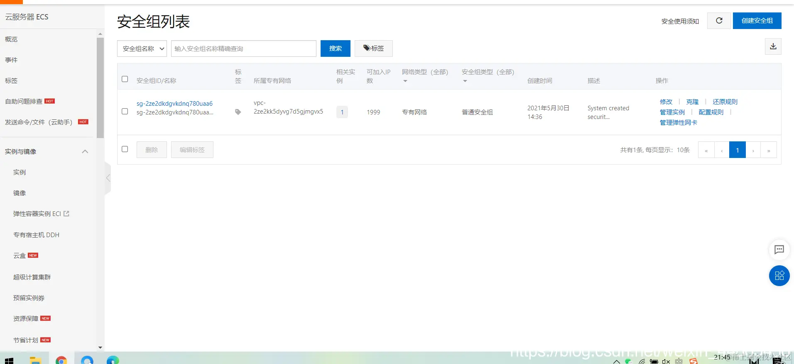Open Windows Start menu

coord(9,361)
